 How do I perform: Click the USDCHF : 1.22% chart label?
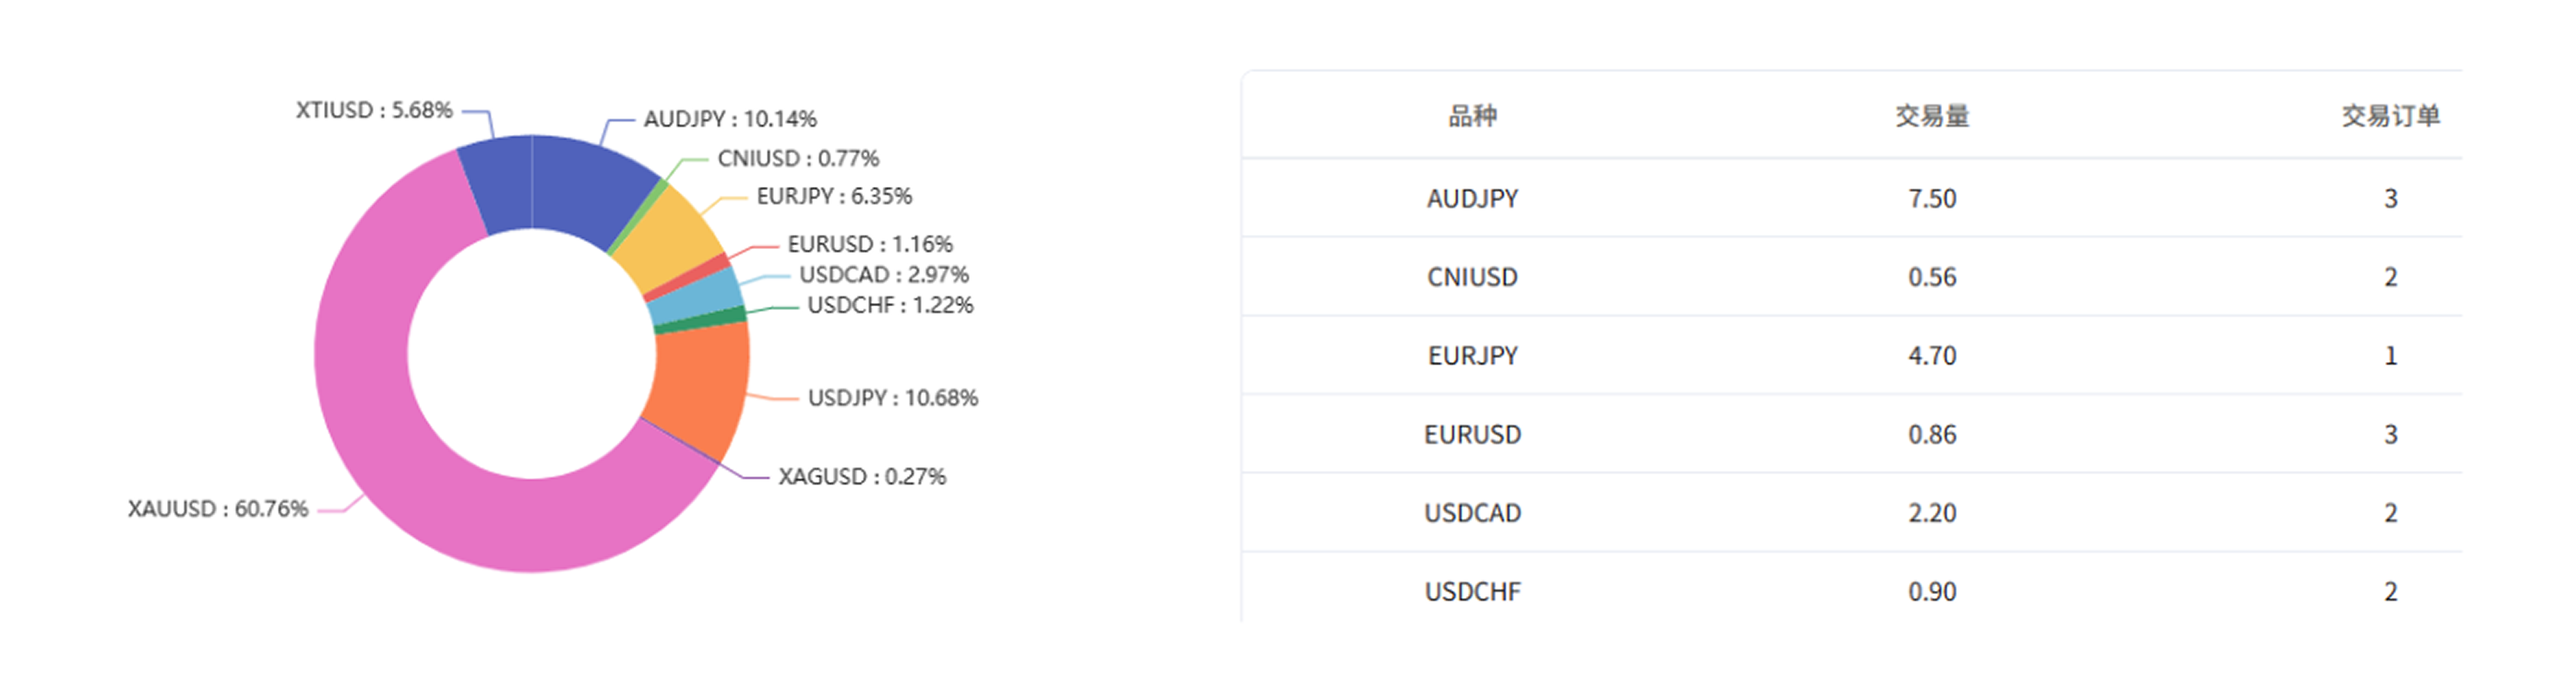pyautogui.click(x=890, y=305)
